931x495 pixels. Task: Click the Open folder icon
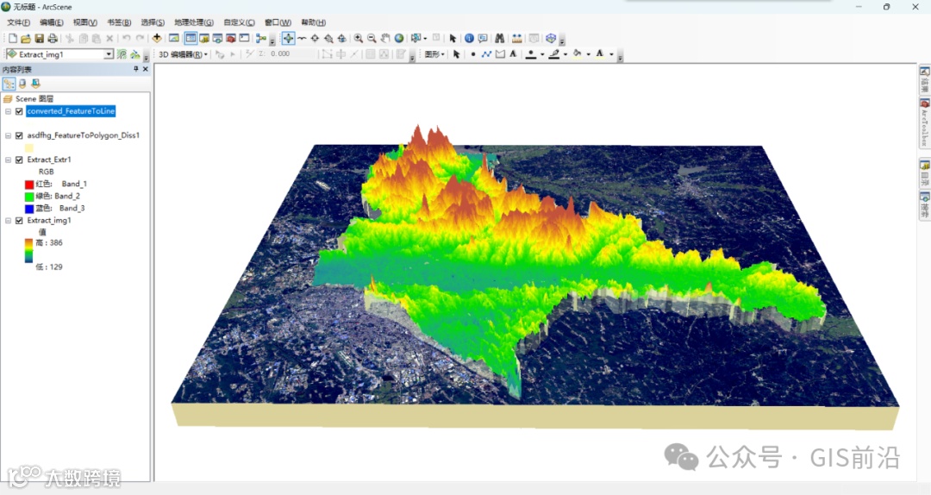pos(26,38)
